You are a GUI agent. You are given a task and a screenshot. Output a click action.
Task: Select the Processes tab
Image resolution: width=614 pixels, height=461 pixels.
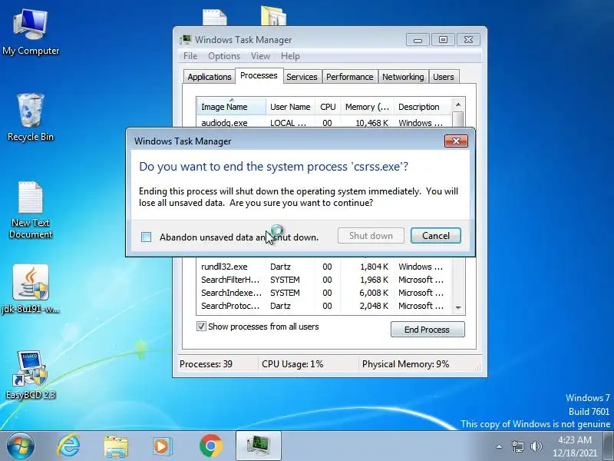pos(259,75)
